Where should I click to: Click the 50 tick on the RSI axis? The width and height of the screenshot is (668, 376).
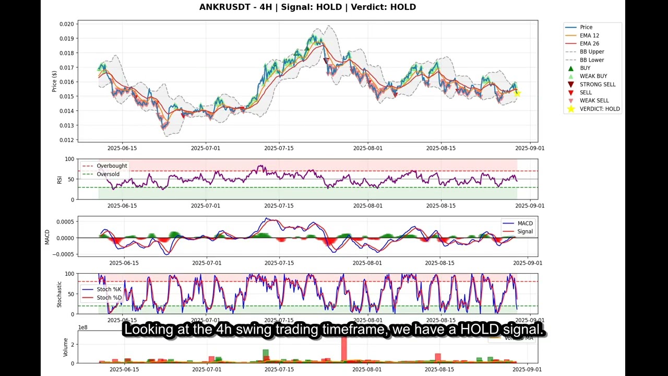pyautogui.click(x=70, y=180)
